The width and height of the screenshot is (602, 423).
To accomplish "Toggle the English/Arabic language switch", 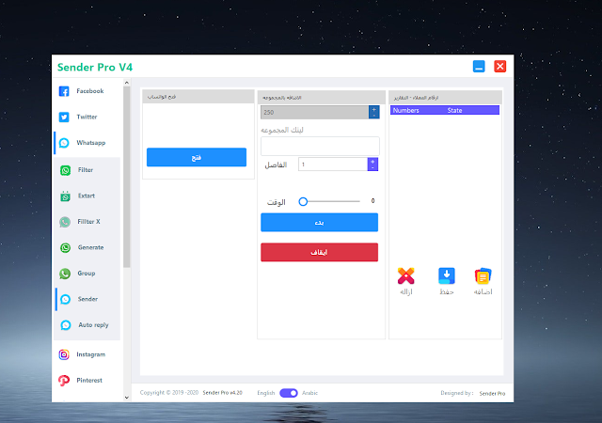I will [x=289, y=393].
